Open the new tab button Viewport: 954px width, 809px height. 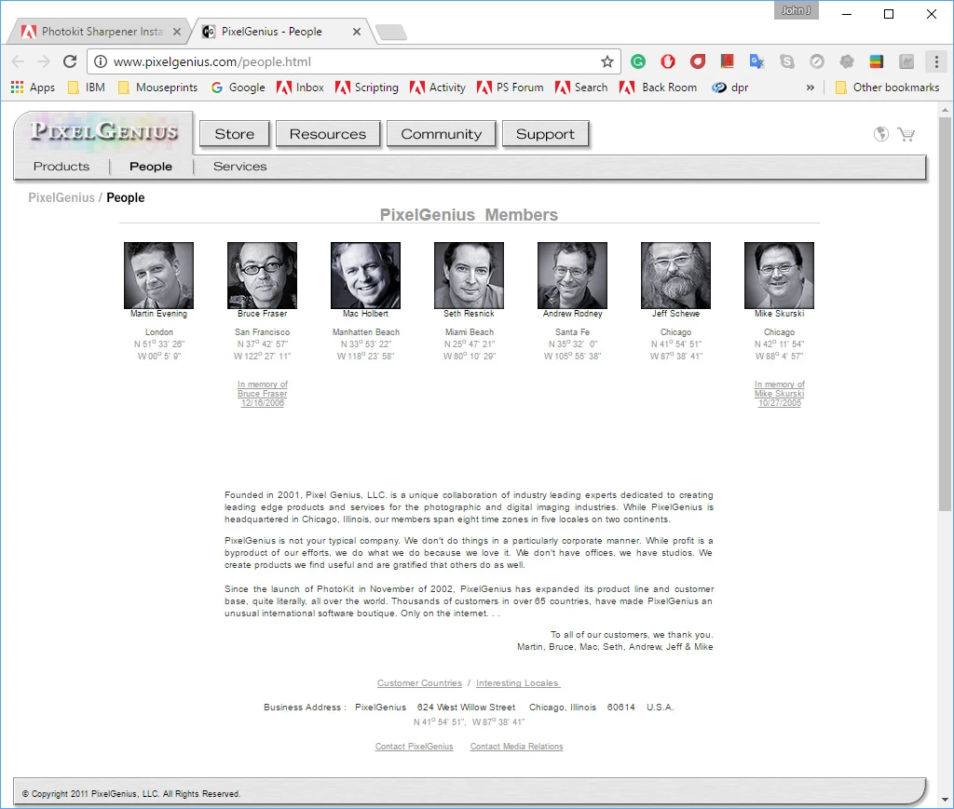coord(390,33)
